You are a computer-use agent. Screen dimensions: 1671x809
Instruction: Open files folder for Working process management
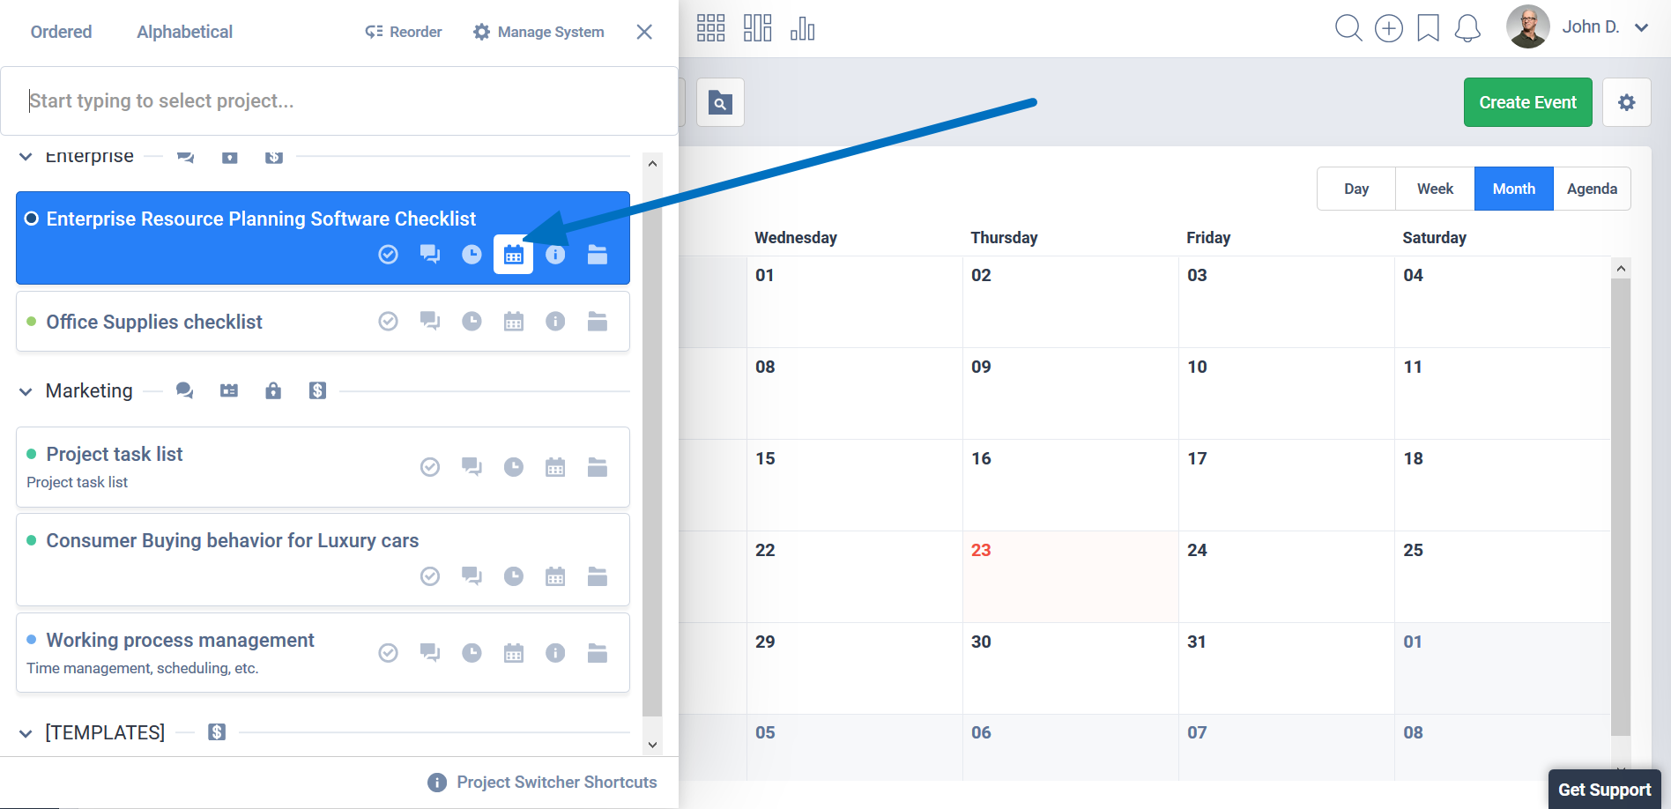pyautogui.click(x=598, y=653)
